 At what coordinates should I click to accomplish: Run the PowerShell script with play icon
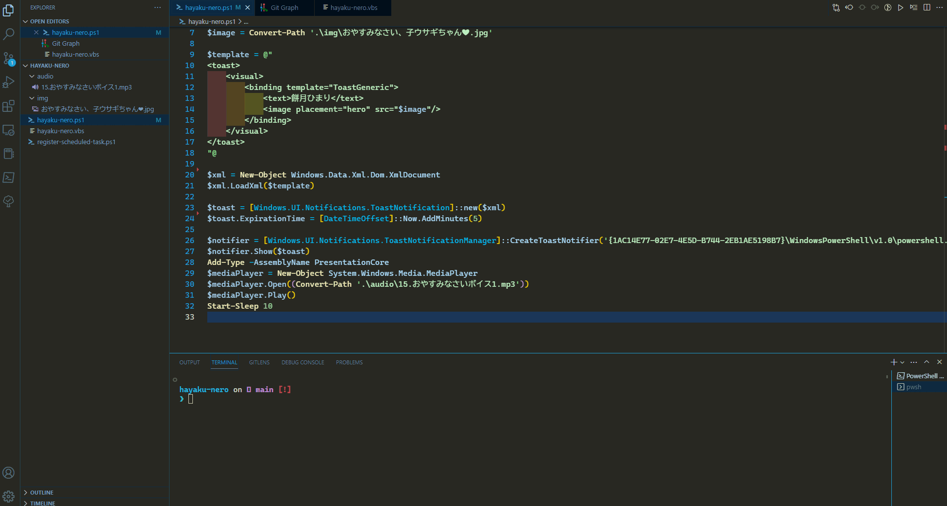[x=900, y=7]
